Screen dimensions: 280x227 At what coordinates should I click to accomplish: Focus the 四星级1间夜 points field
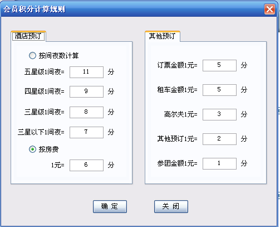pyautogui.click(x=86, y=91)
